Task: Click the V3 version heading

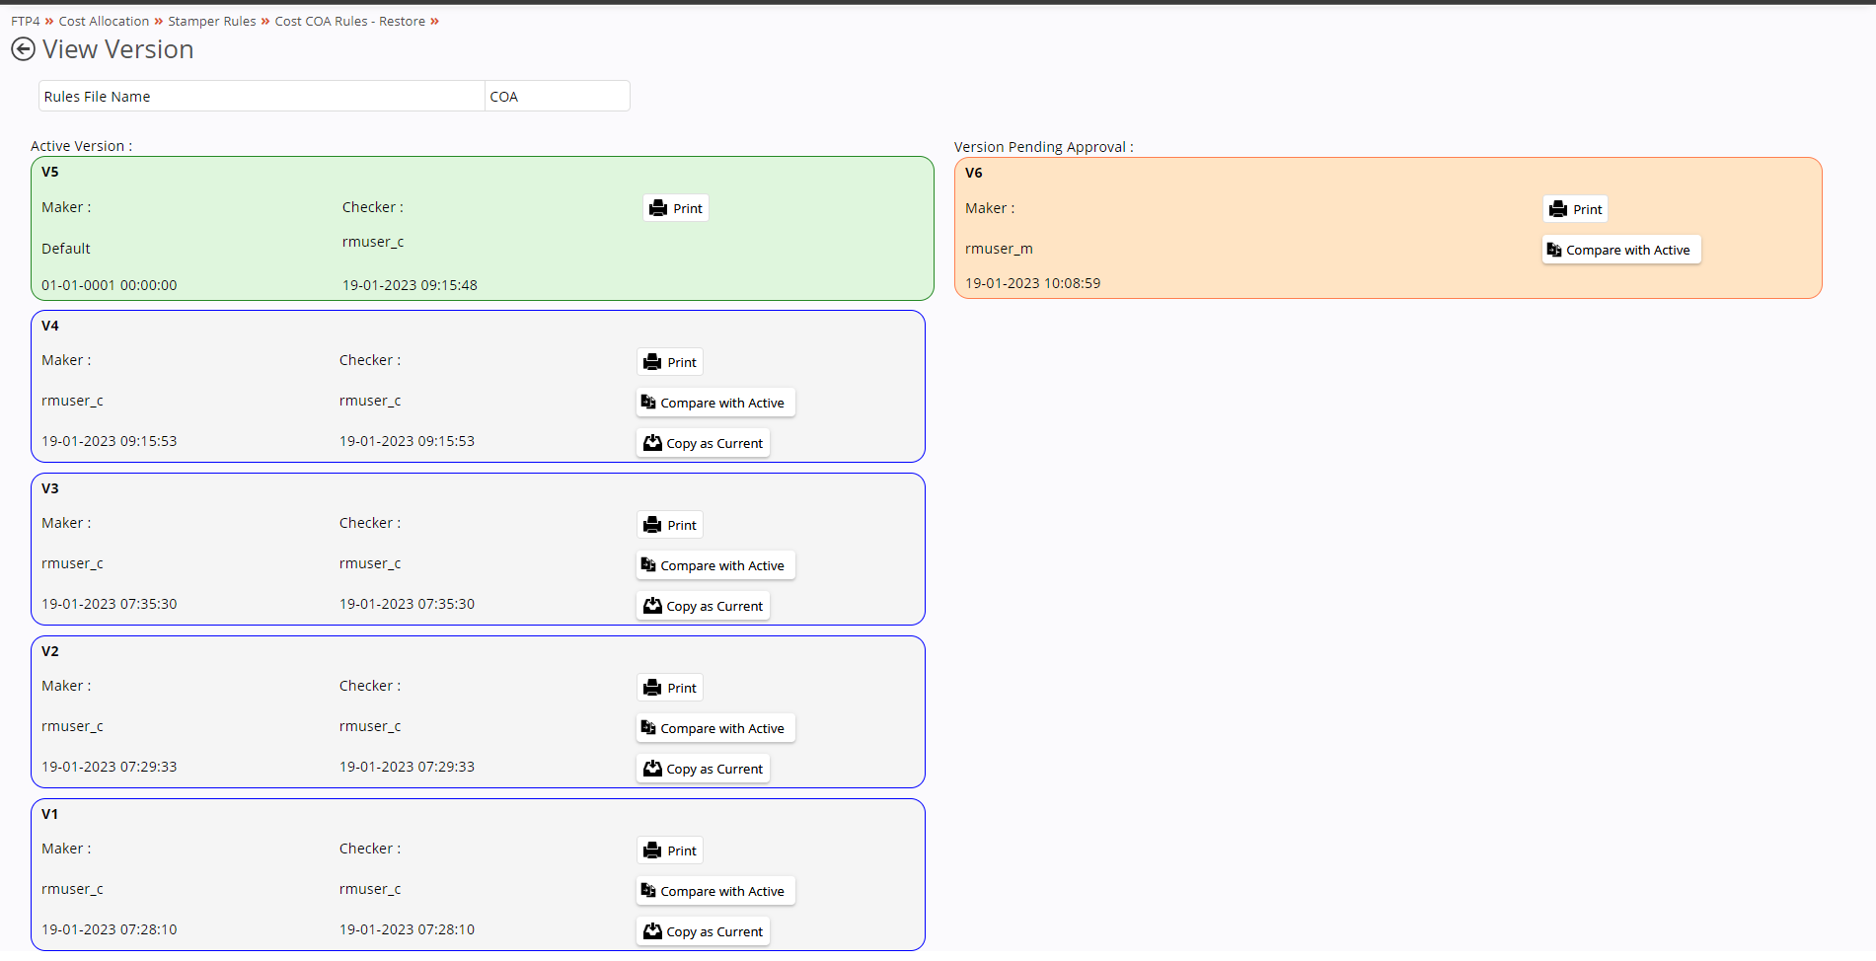Action: click(50, 488)
